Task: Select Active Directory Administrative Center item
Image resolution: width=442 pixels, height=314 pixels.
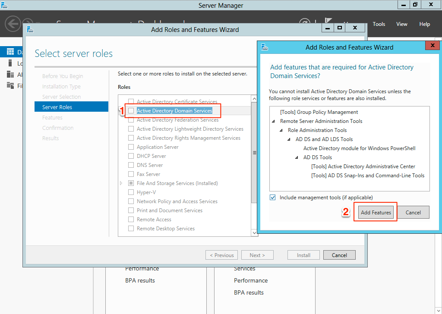Action: coord(363,166)
